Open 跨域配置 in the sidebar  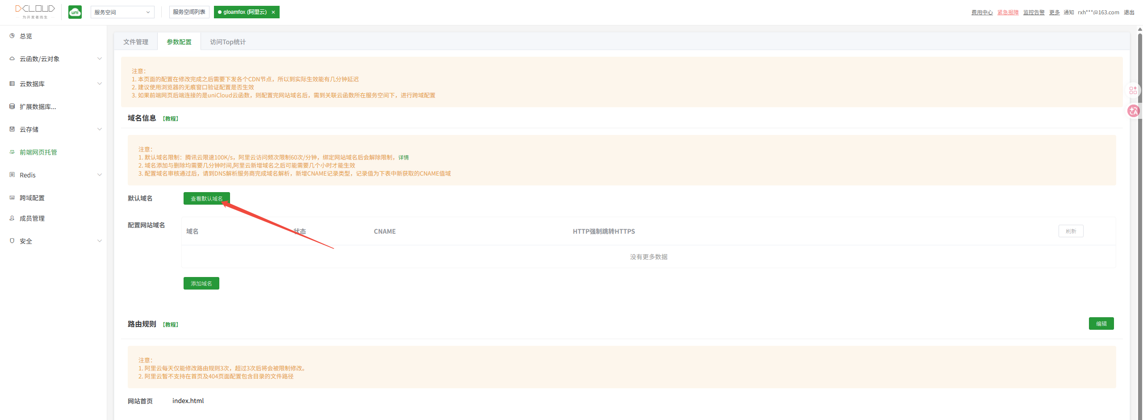(x=32, y=198)
